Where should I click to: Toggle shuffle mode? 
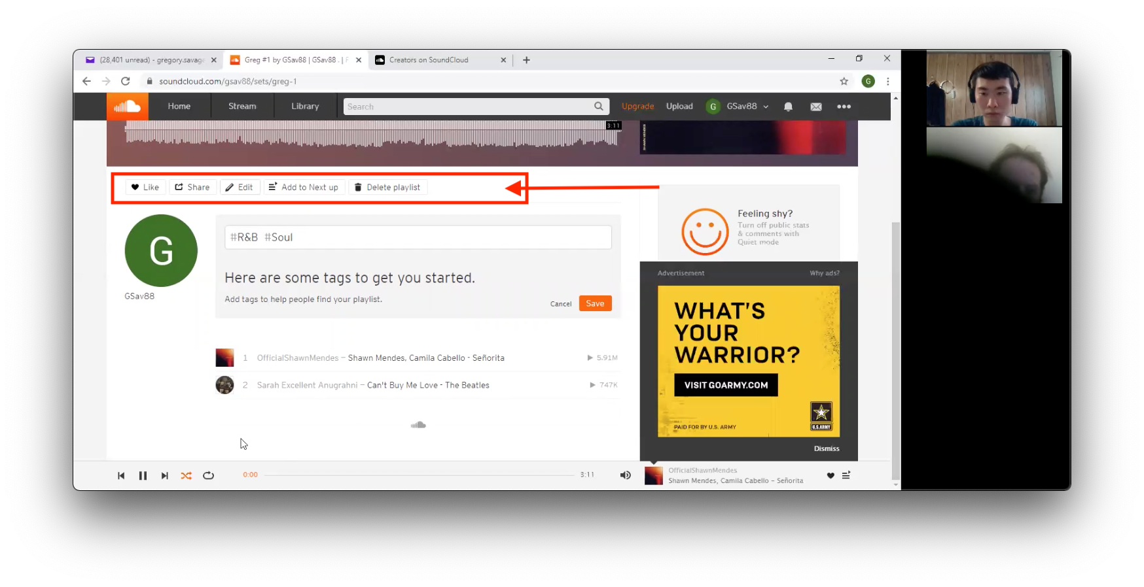coord(187,476)
